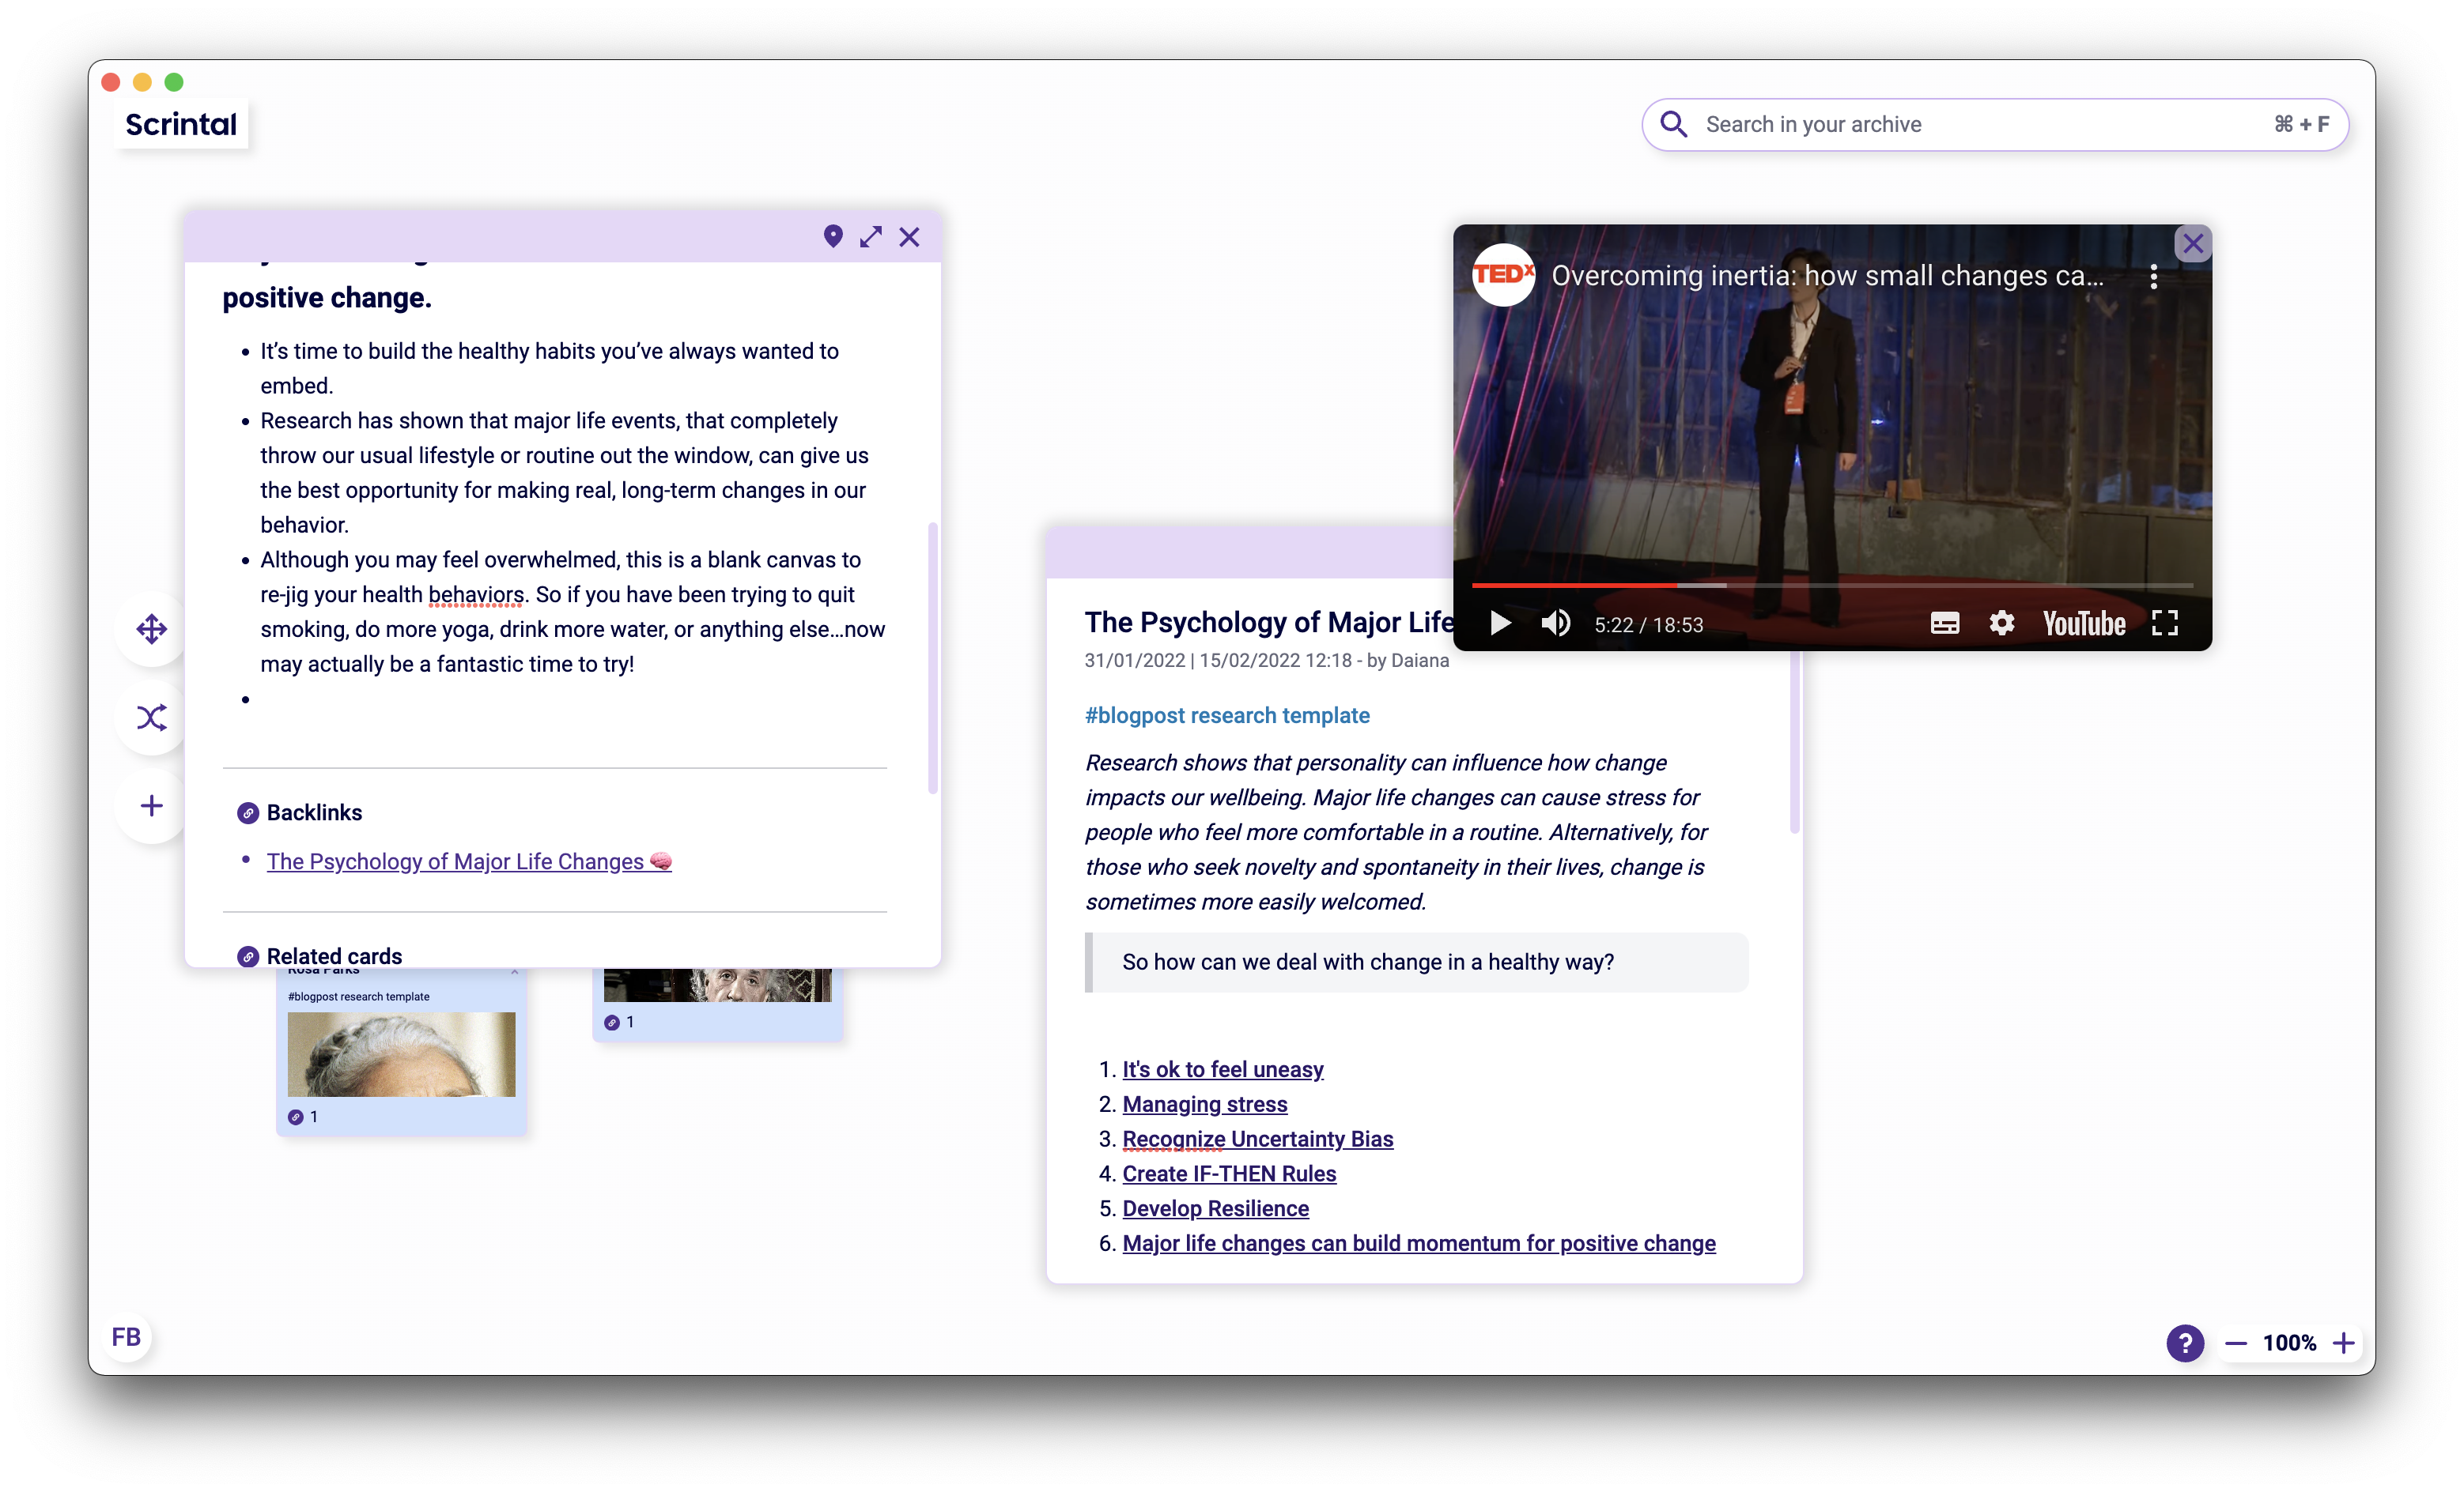
Task: Enter video fullscreen mode
Action: click(x=2165, y=624)
